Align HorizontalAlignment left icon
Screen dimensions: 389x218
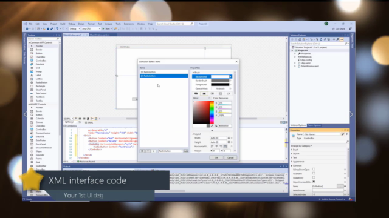pyautogui.click(x=212, y=147)
